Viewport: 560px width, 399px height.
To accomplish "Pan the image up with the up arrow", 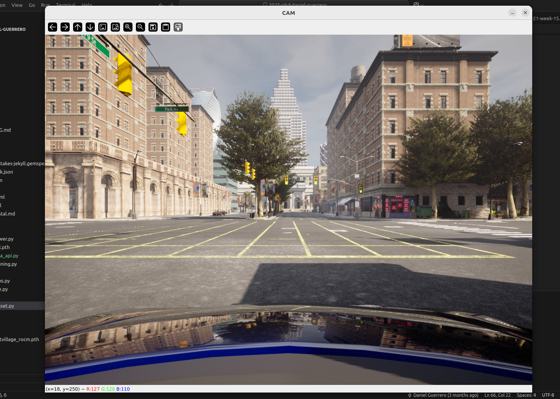I will tap(78, 27).
